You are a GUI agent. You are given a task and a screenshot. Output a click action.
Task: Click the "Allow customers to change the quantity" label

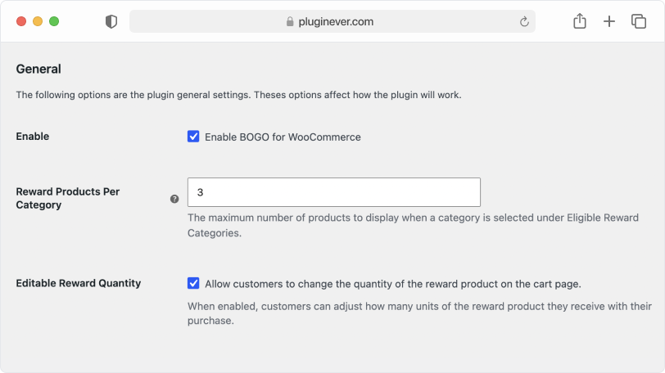click(393, 284)
